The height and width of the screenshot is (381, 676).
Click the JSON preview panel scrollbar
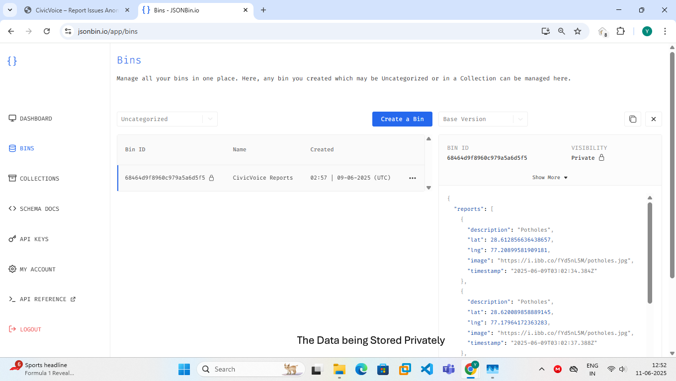[x=650, y=253]
